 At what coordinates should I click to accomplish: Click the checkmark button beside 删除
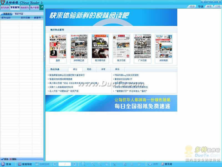click(x=4, y=159)
